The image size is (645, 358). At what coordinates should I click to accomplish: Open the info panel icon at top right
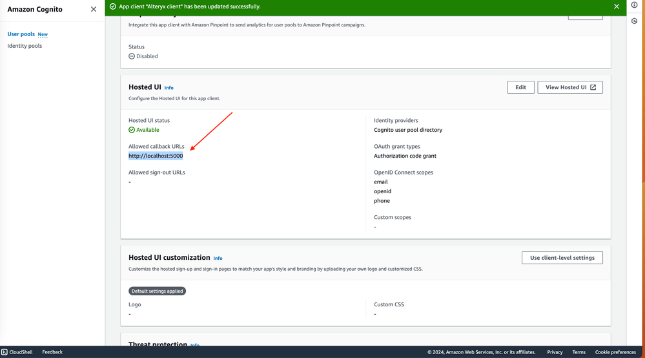click(x=634, y=5)
